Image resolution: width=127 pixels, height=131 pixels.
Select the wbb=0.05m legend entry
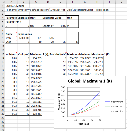coord(114,102)
